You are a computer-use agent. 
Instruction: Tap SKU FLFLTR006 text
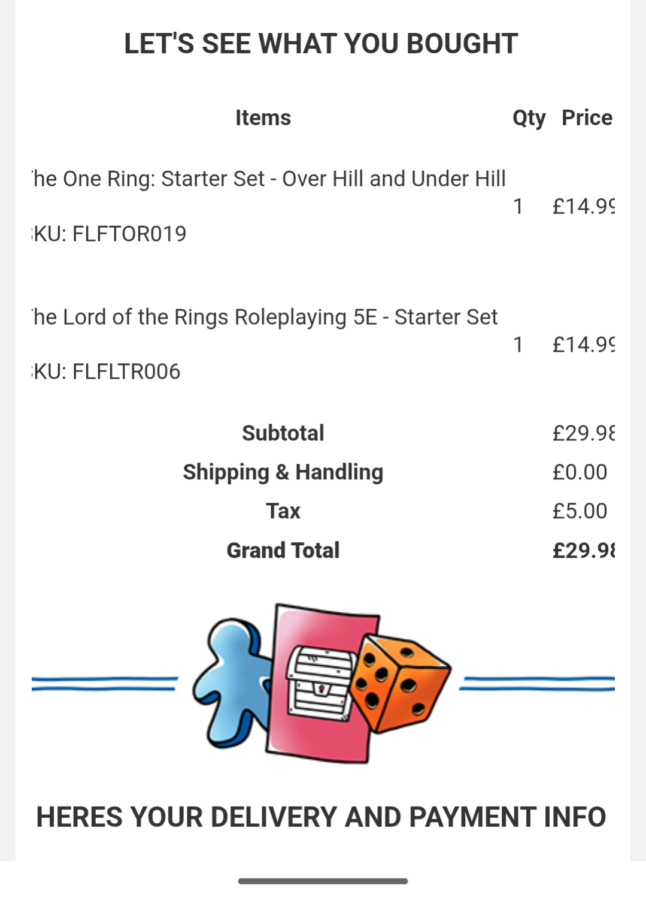[x=107, y=372]
